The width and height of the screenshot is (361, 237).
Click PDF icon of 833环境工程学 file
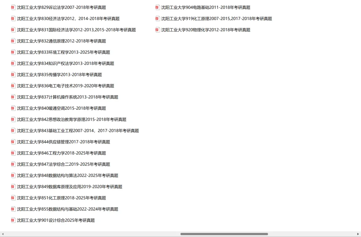[13, 52]
